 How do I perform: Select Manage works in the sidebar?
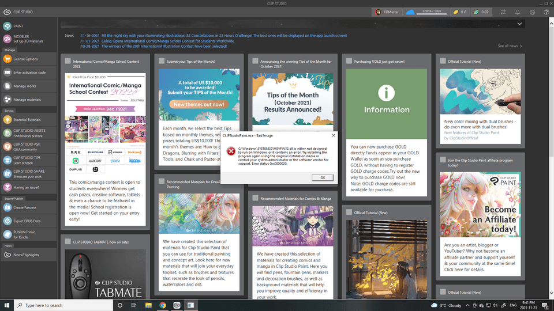coord(25,86)
